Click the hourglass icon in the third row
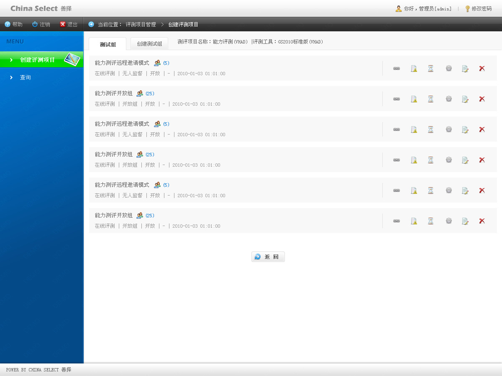The width and height of the screenshot is (502, 376). (x=431, y=130)
